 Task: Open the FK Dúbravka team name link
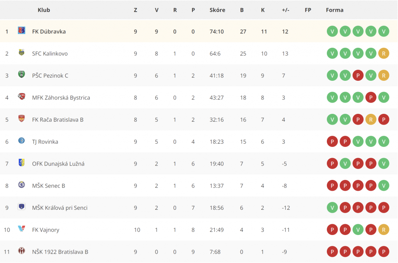coord(49,31)
